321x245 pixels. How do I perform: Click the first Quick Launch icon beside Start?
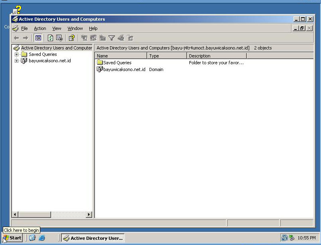[x=32, y=238]
